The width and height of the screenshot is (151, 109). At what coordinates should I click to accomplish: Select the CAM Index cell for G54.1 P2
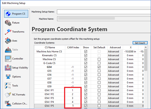(x=73, y=94)
